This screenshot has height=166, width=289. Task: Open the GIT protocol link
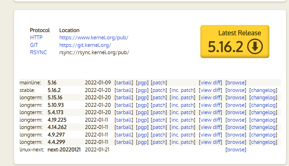tap(34, 45)
